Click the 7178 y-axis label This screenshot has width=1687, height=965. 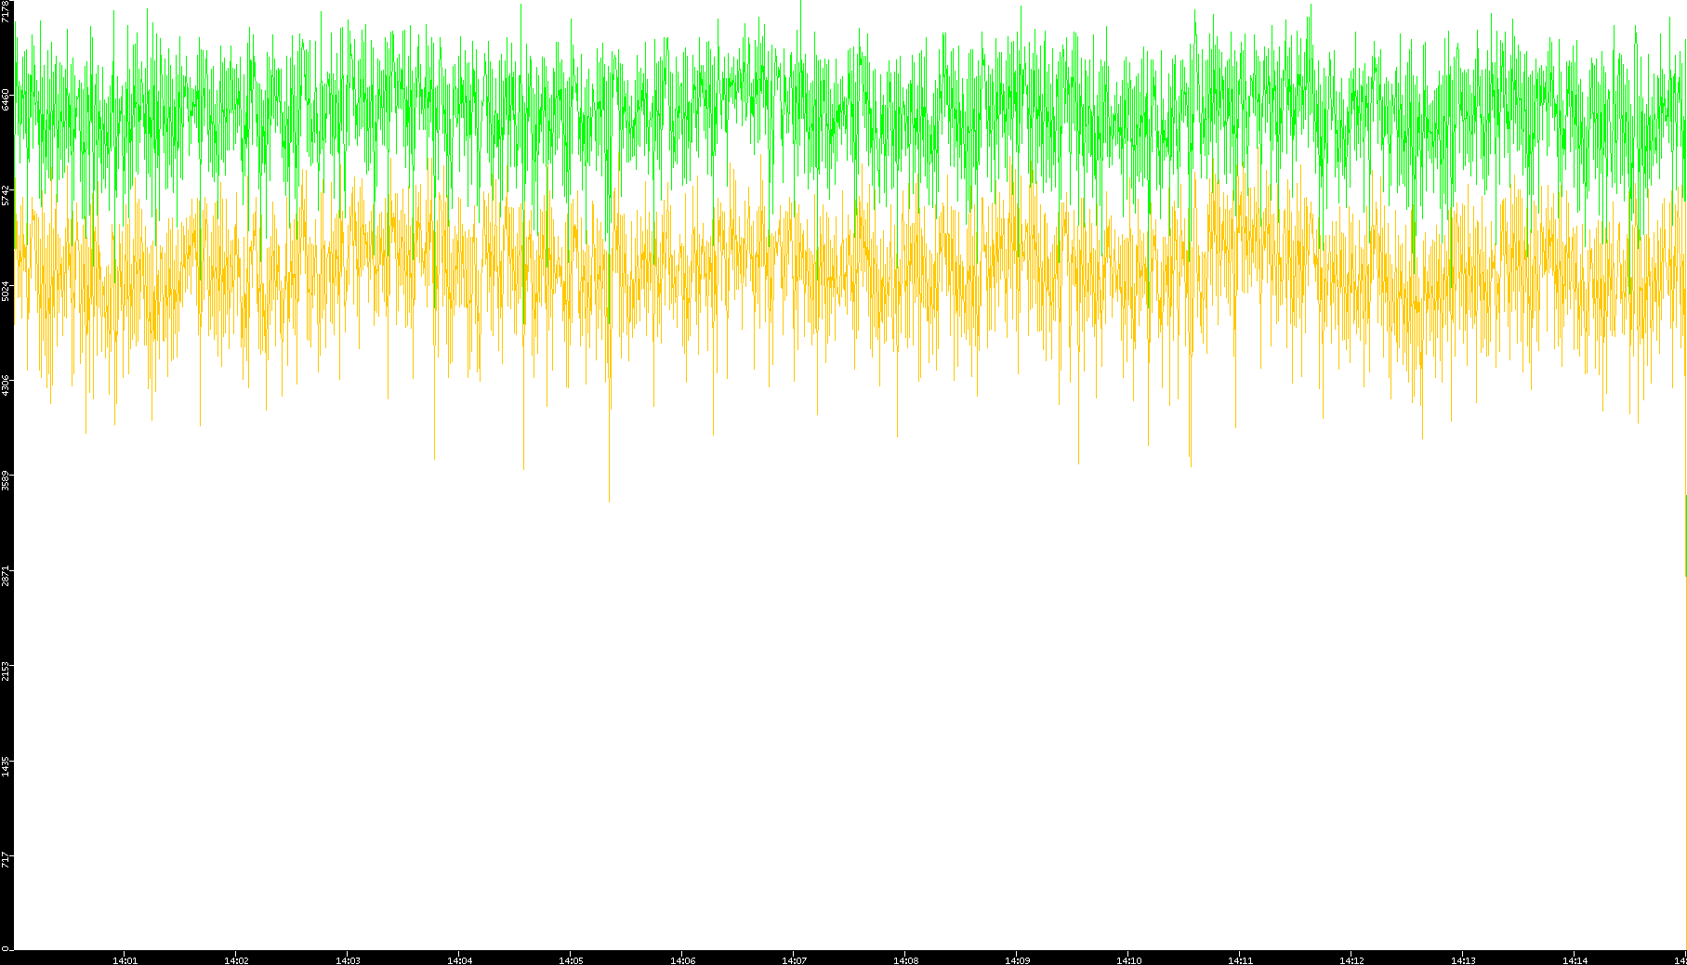click(6, 10)
